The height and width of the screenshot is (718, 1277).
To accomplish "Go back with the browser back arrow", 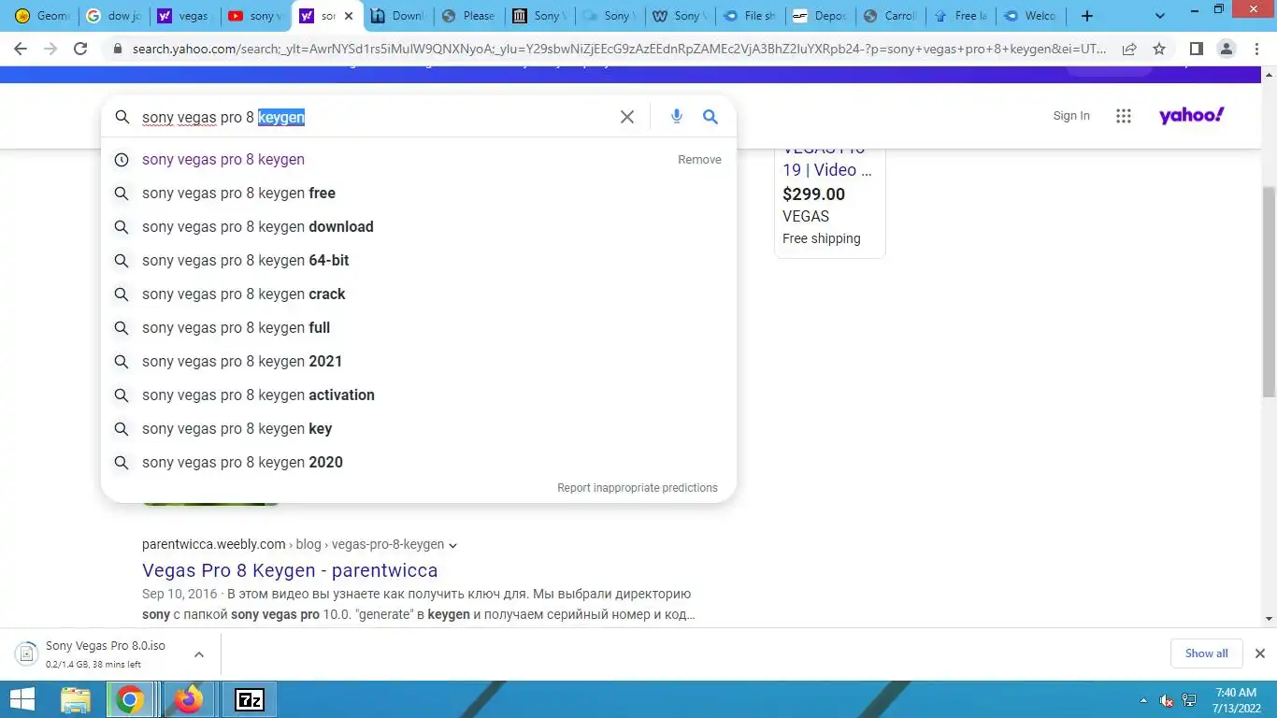I will (x=21, y=49).
